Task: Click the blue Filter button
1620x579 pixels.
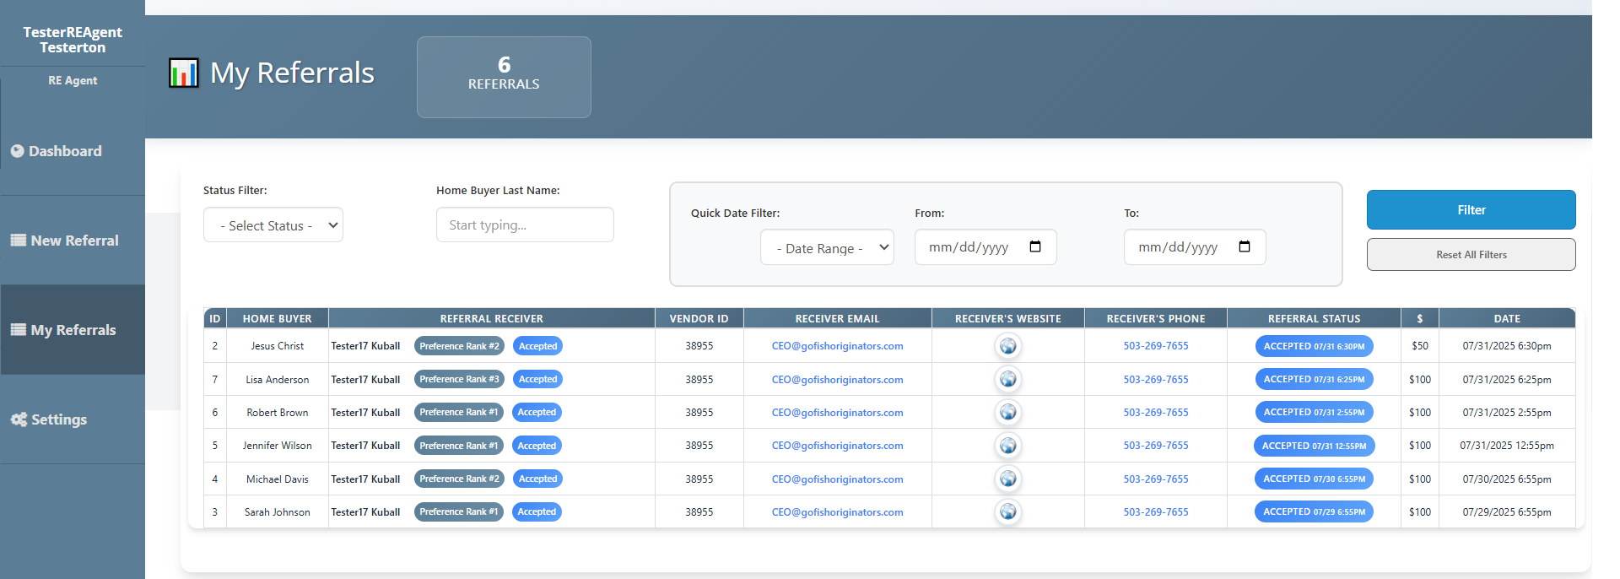Action: [1471, 210]
